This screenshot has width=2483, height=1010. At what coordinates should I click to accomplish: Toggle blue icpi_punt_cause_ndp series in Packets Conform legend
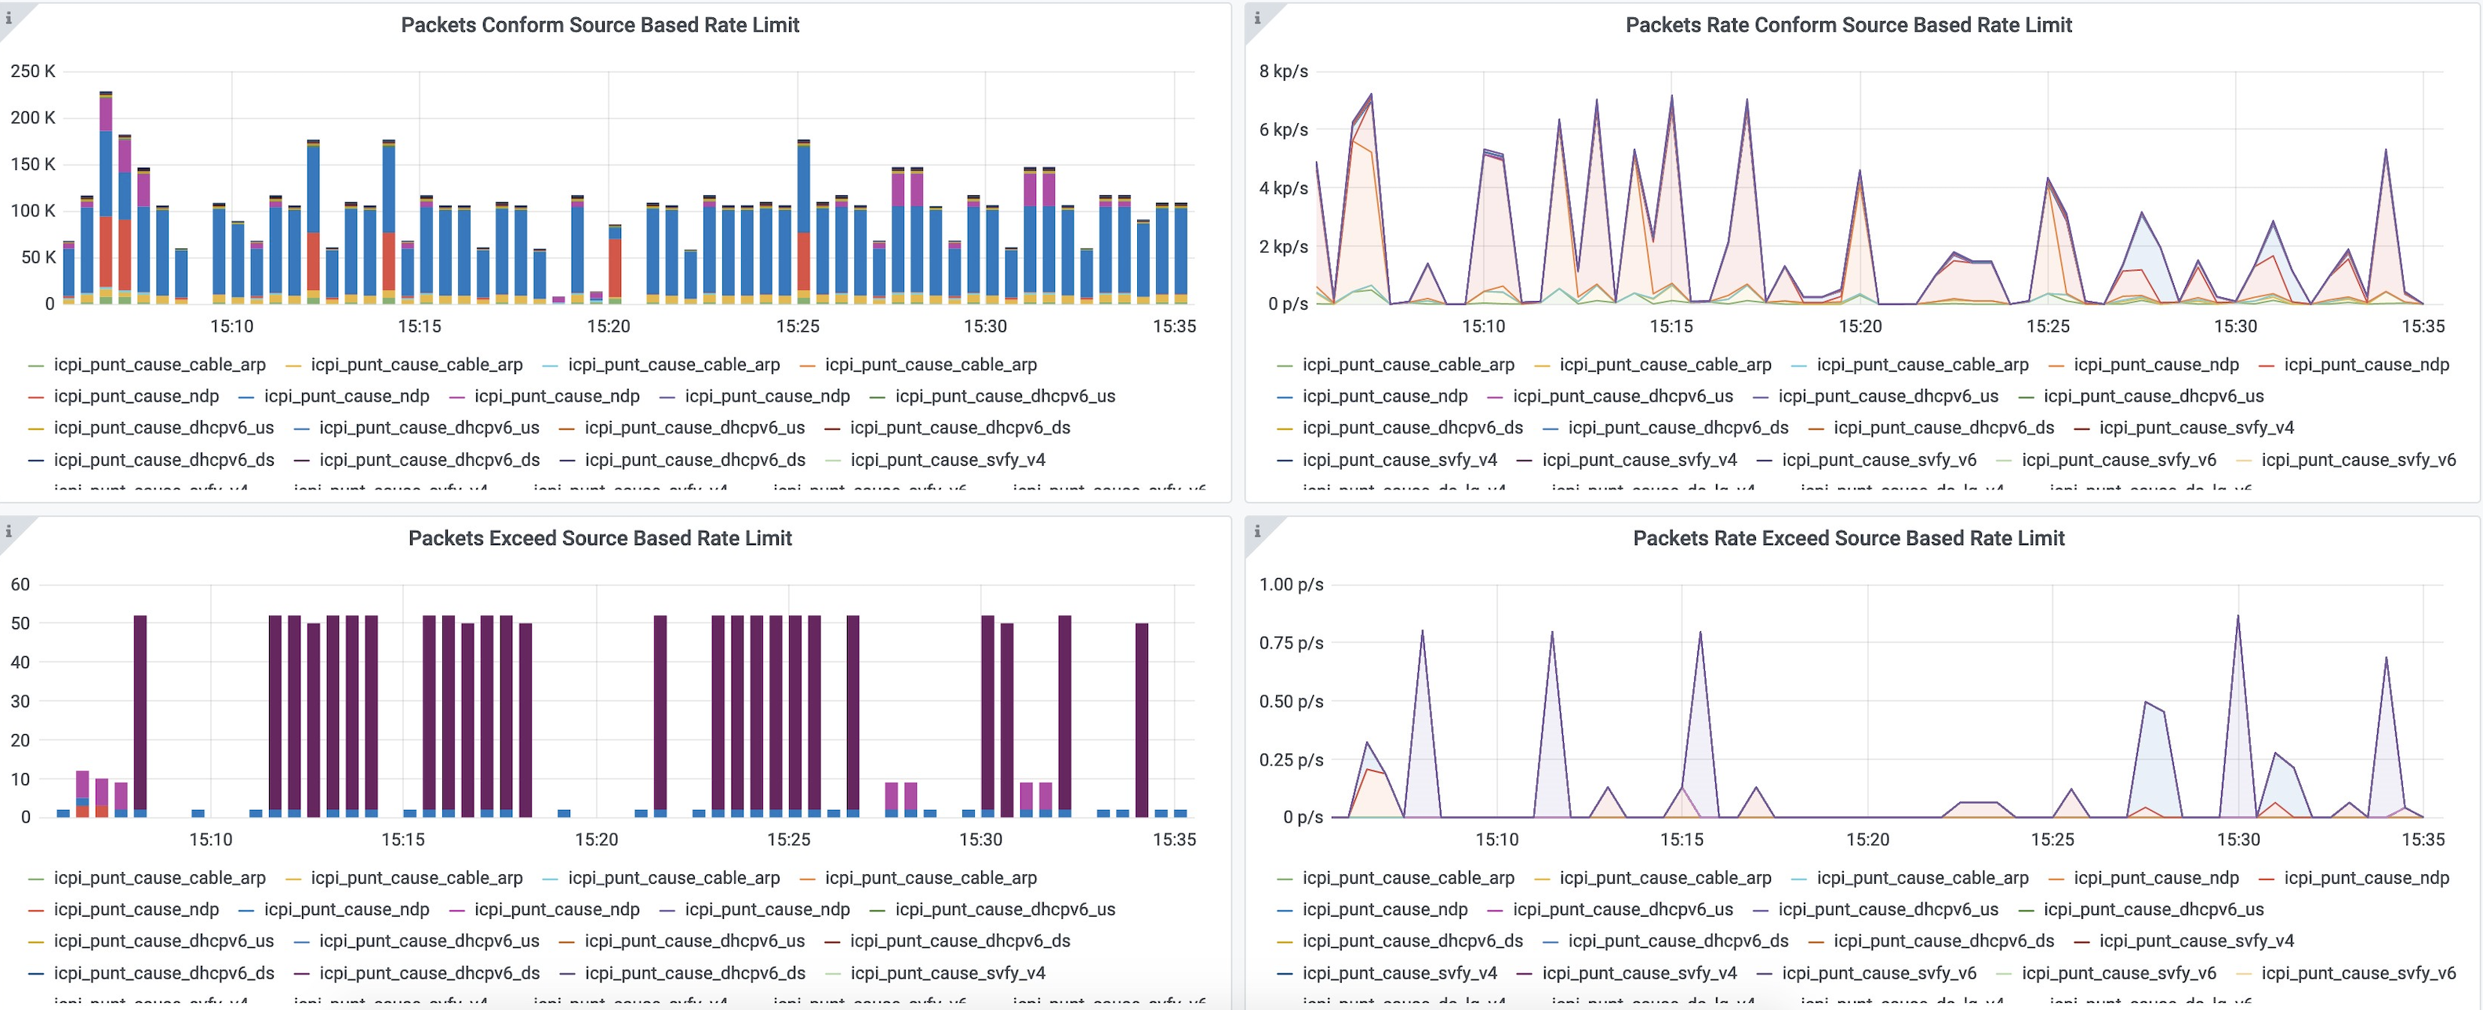(346, 396)
